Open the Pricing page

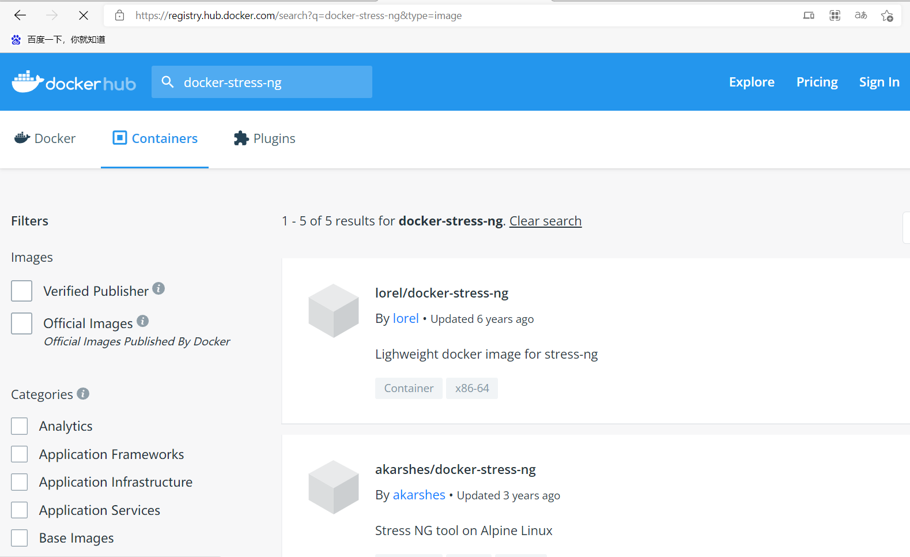pyautogui.click(x=817, y=82)
